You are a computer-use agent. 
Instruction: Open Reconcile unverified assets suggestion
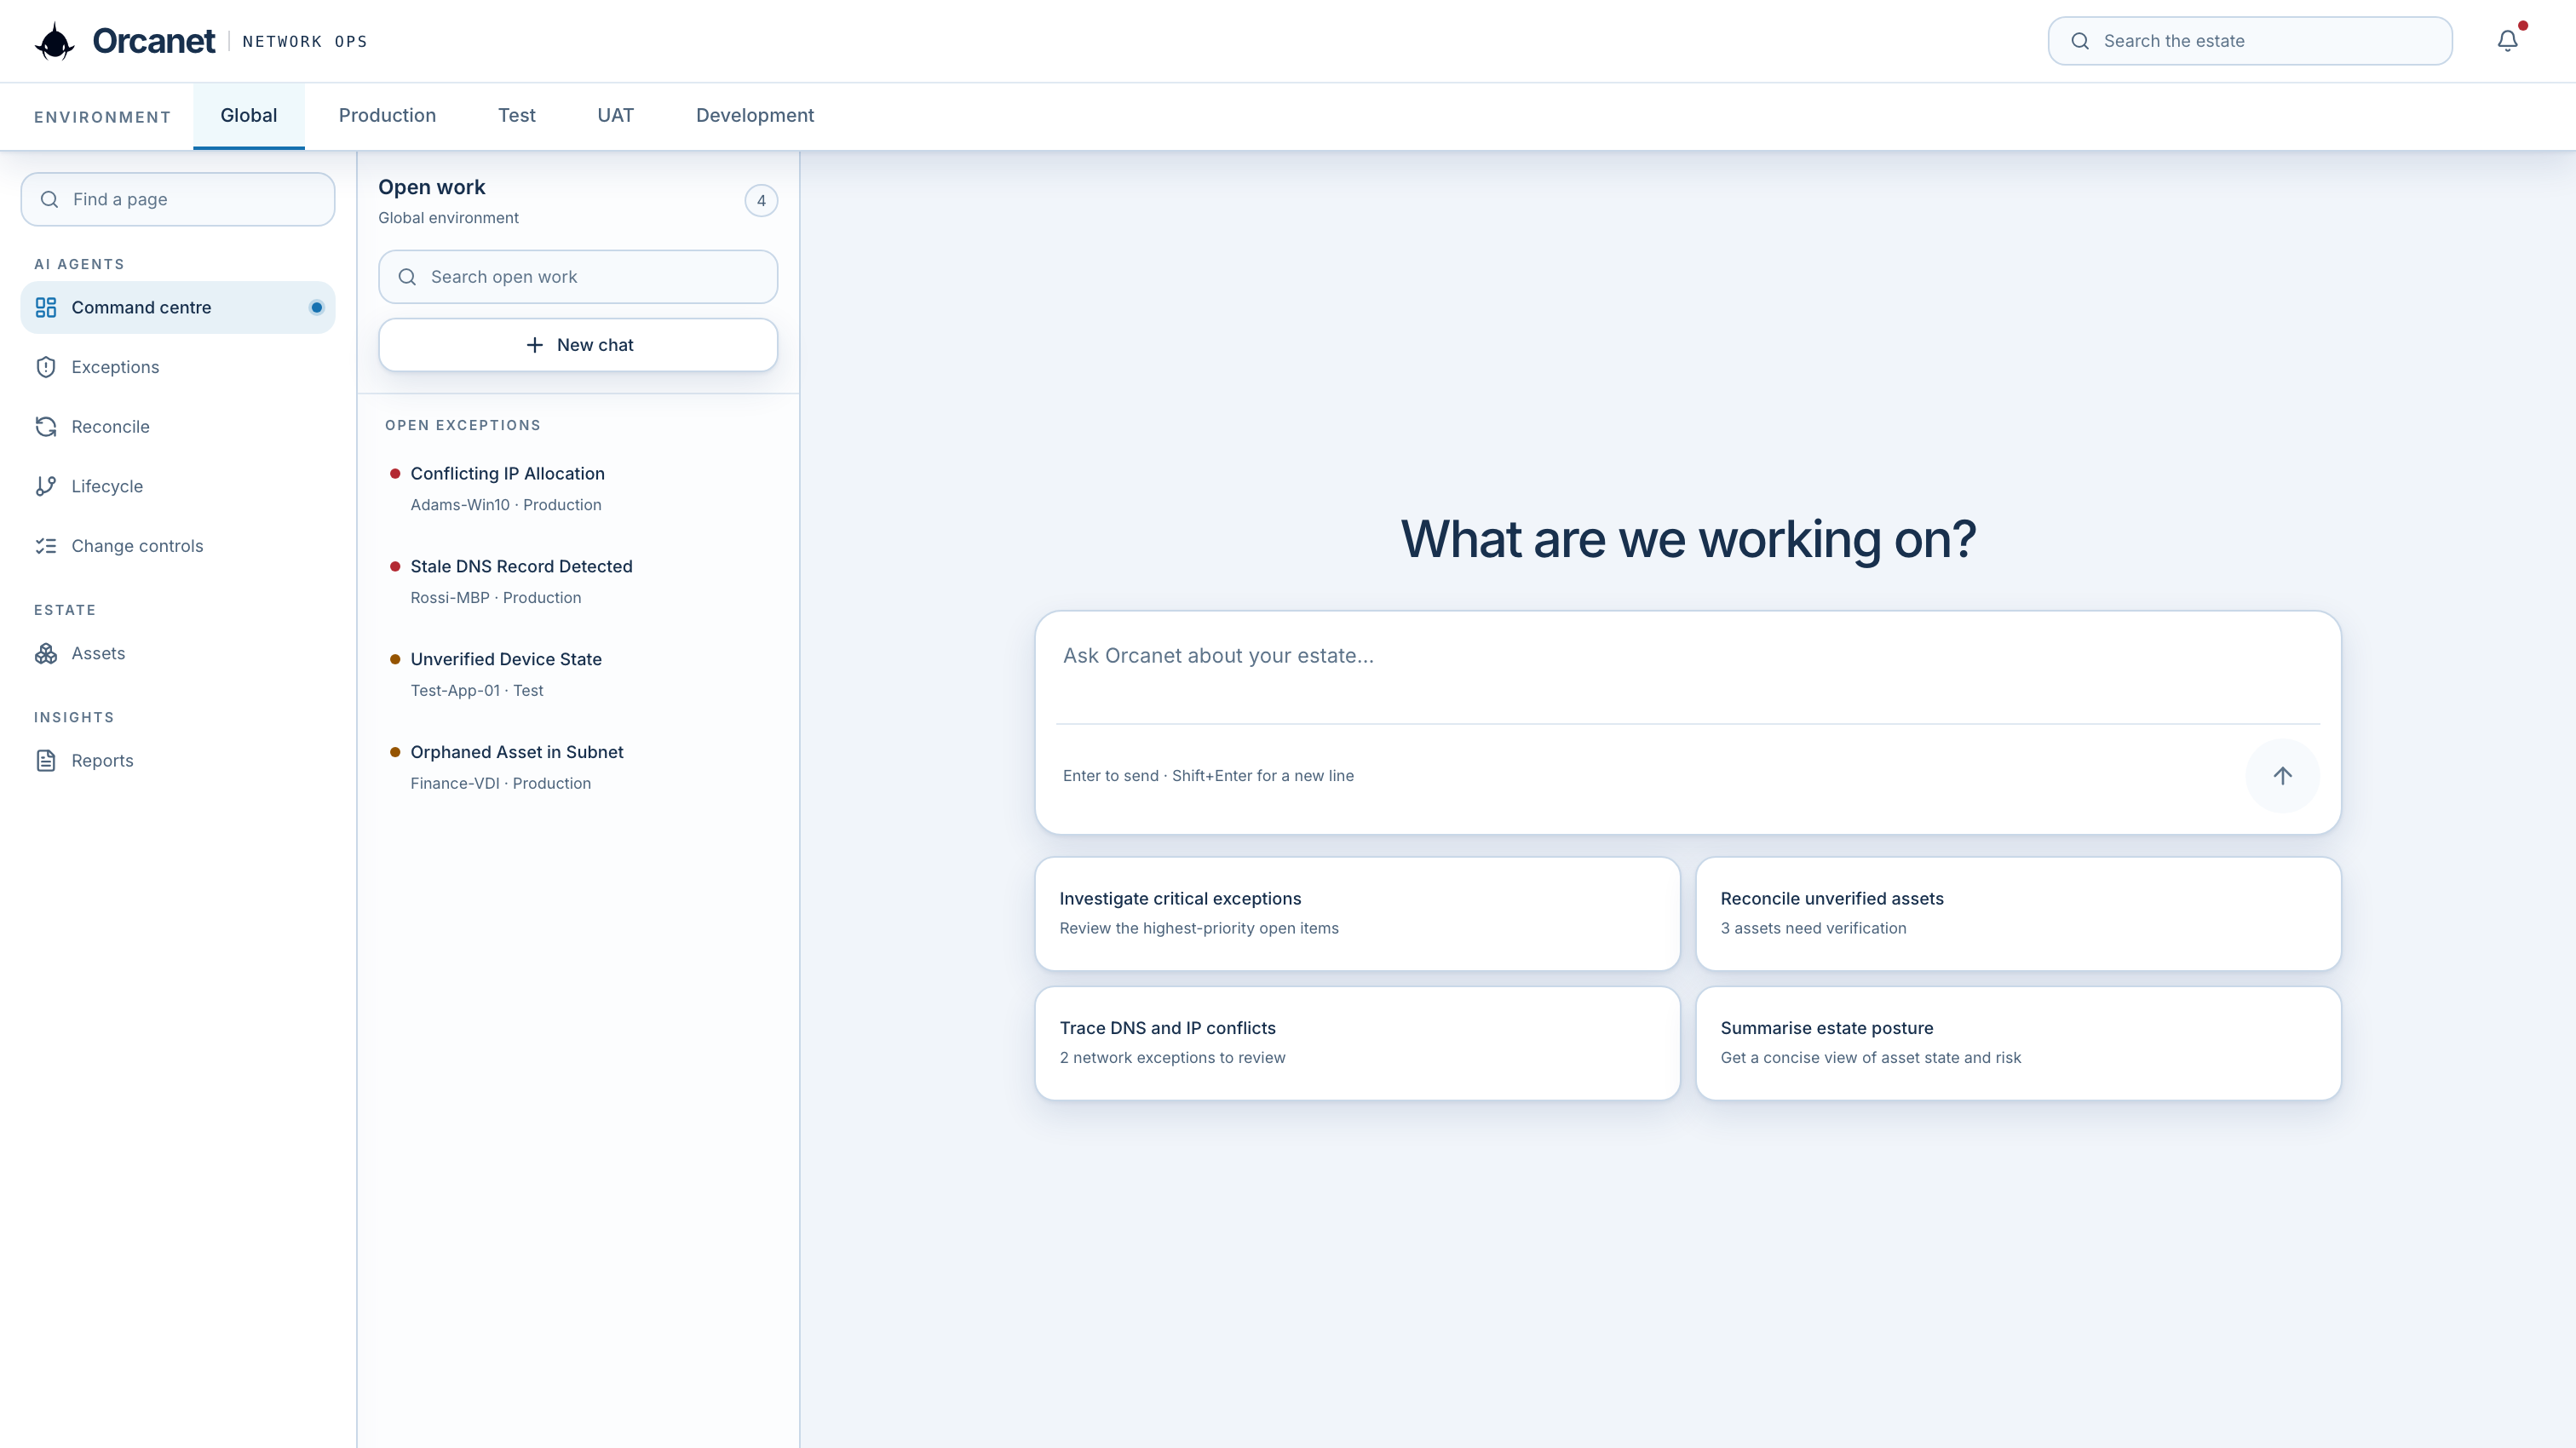pyautogui.click(x=2018, y=913)
